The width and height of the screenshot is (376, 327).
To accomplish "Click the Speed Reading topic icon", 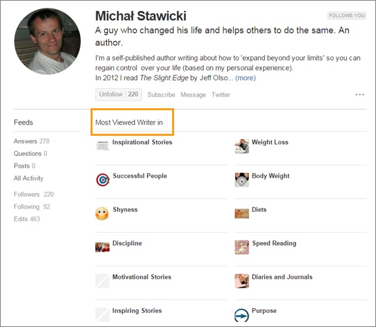I will coord(241,247).
